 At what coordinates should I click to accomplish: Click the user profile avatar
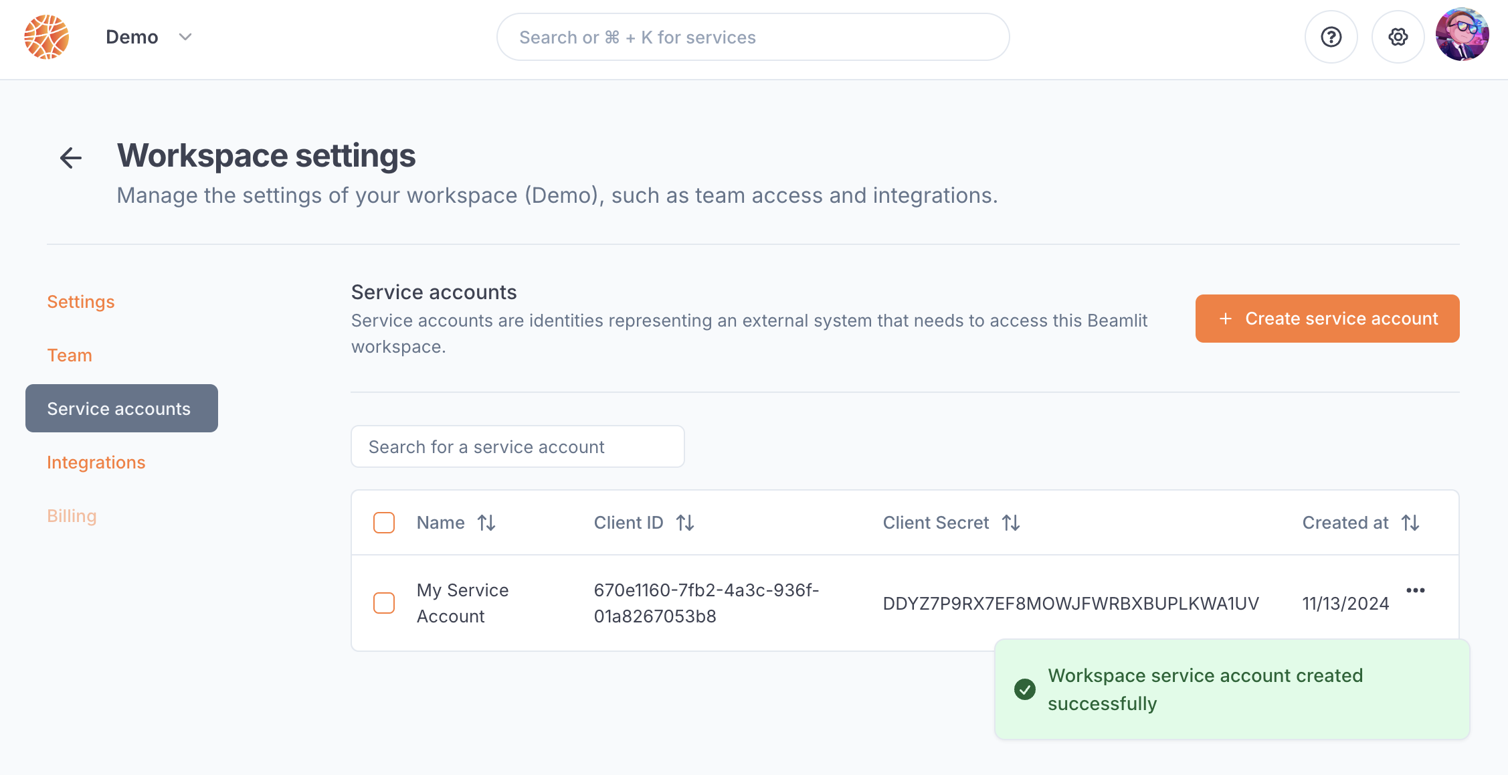(x=1462, y=35)
